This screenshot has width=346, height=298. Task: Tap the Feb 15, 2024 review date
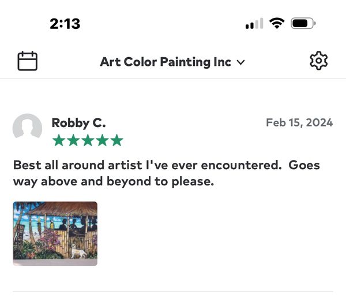(x=299, y=122)
